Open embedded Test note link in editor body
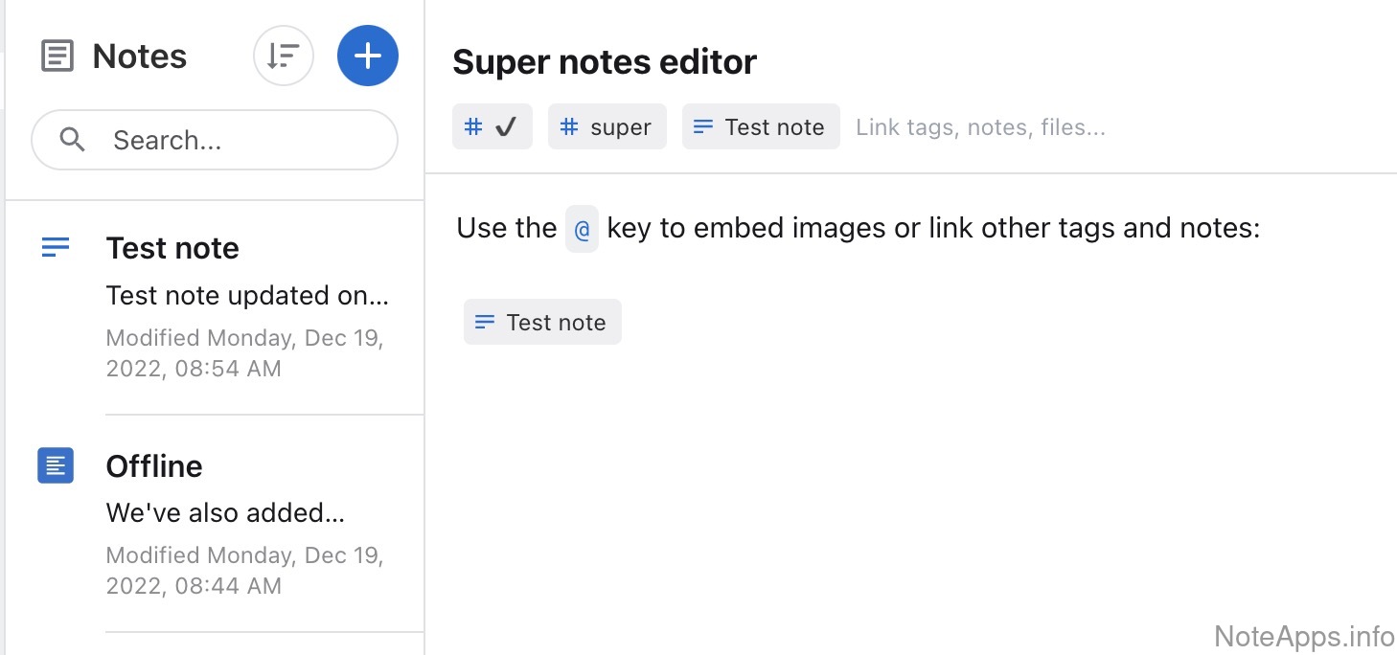This screenshot has width=1397, height=655. click(x=543, y=323)
